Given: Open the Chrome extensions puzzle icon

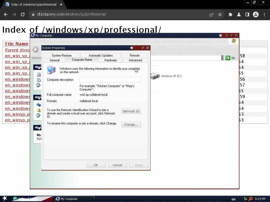Looking at the screenshot, I should point(230,15).
